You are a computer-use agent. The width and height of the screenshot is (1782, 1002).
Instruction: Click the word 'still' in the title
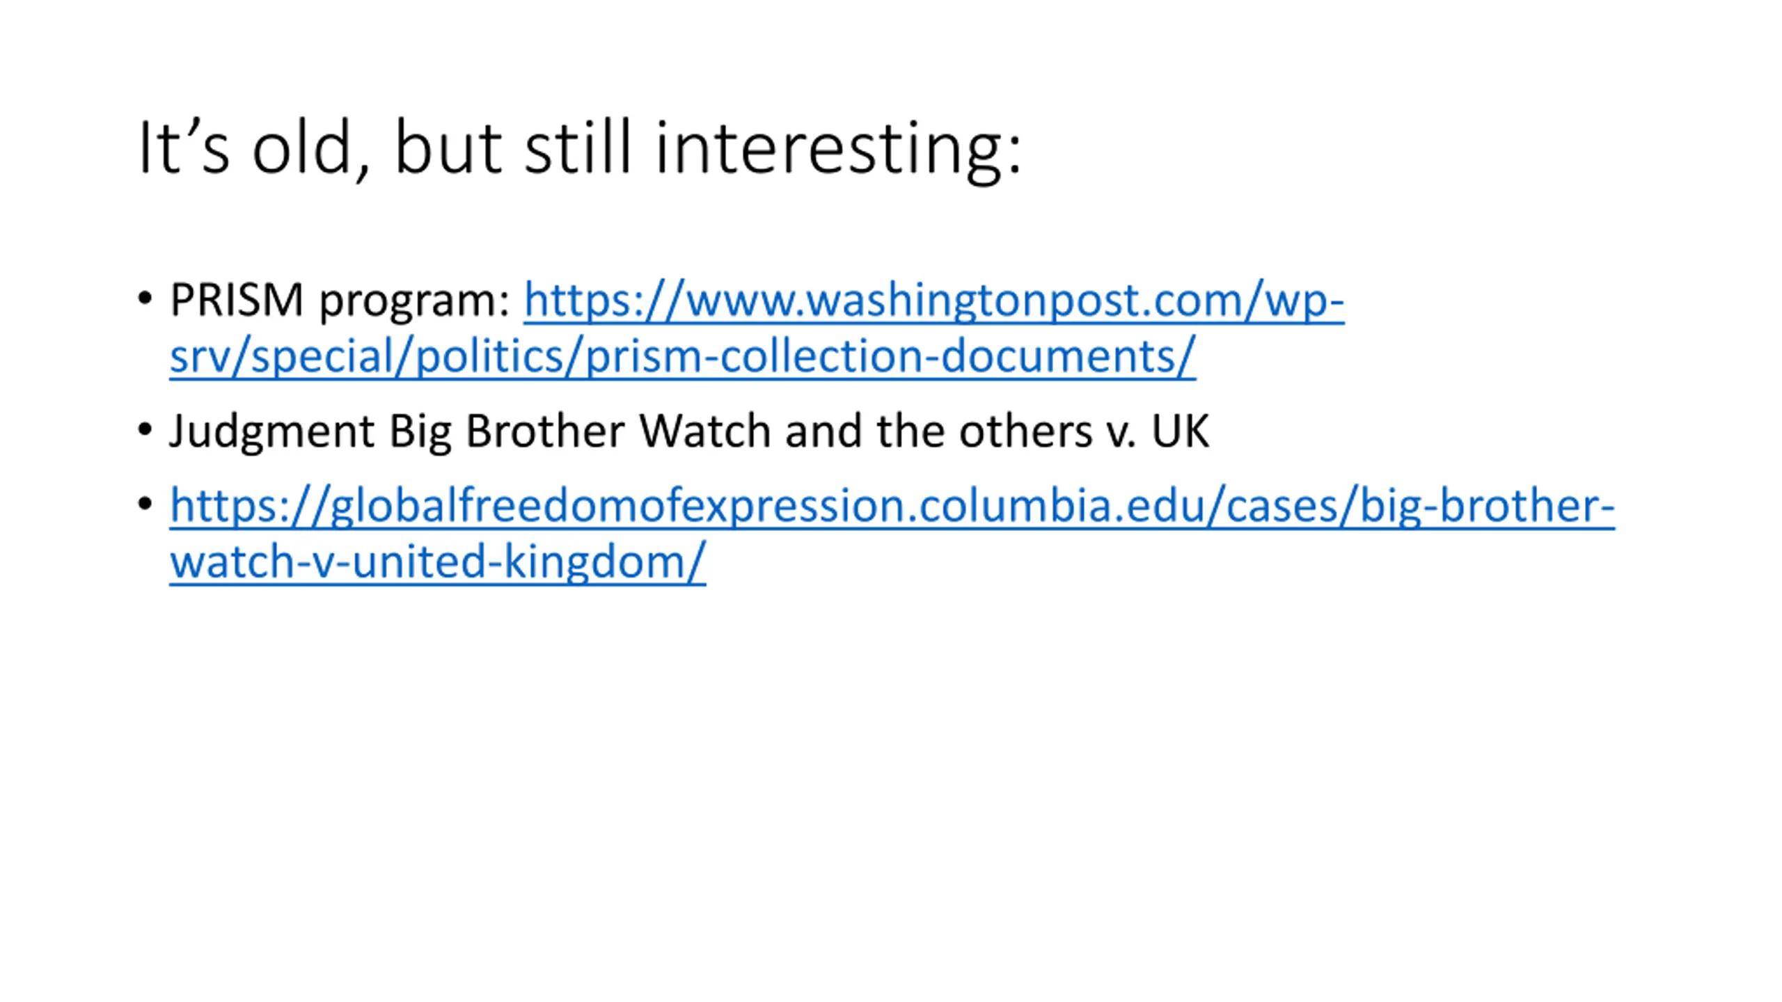pyautogui.click(x=578, y=147)
